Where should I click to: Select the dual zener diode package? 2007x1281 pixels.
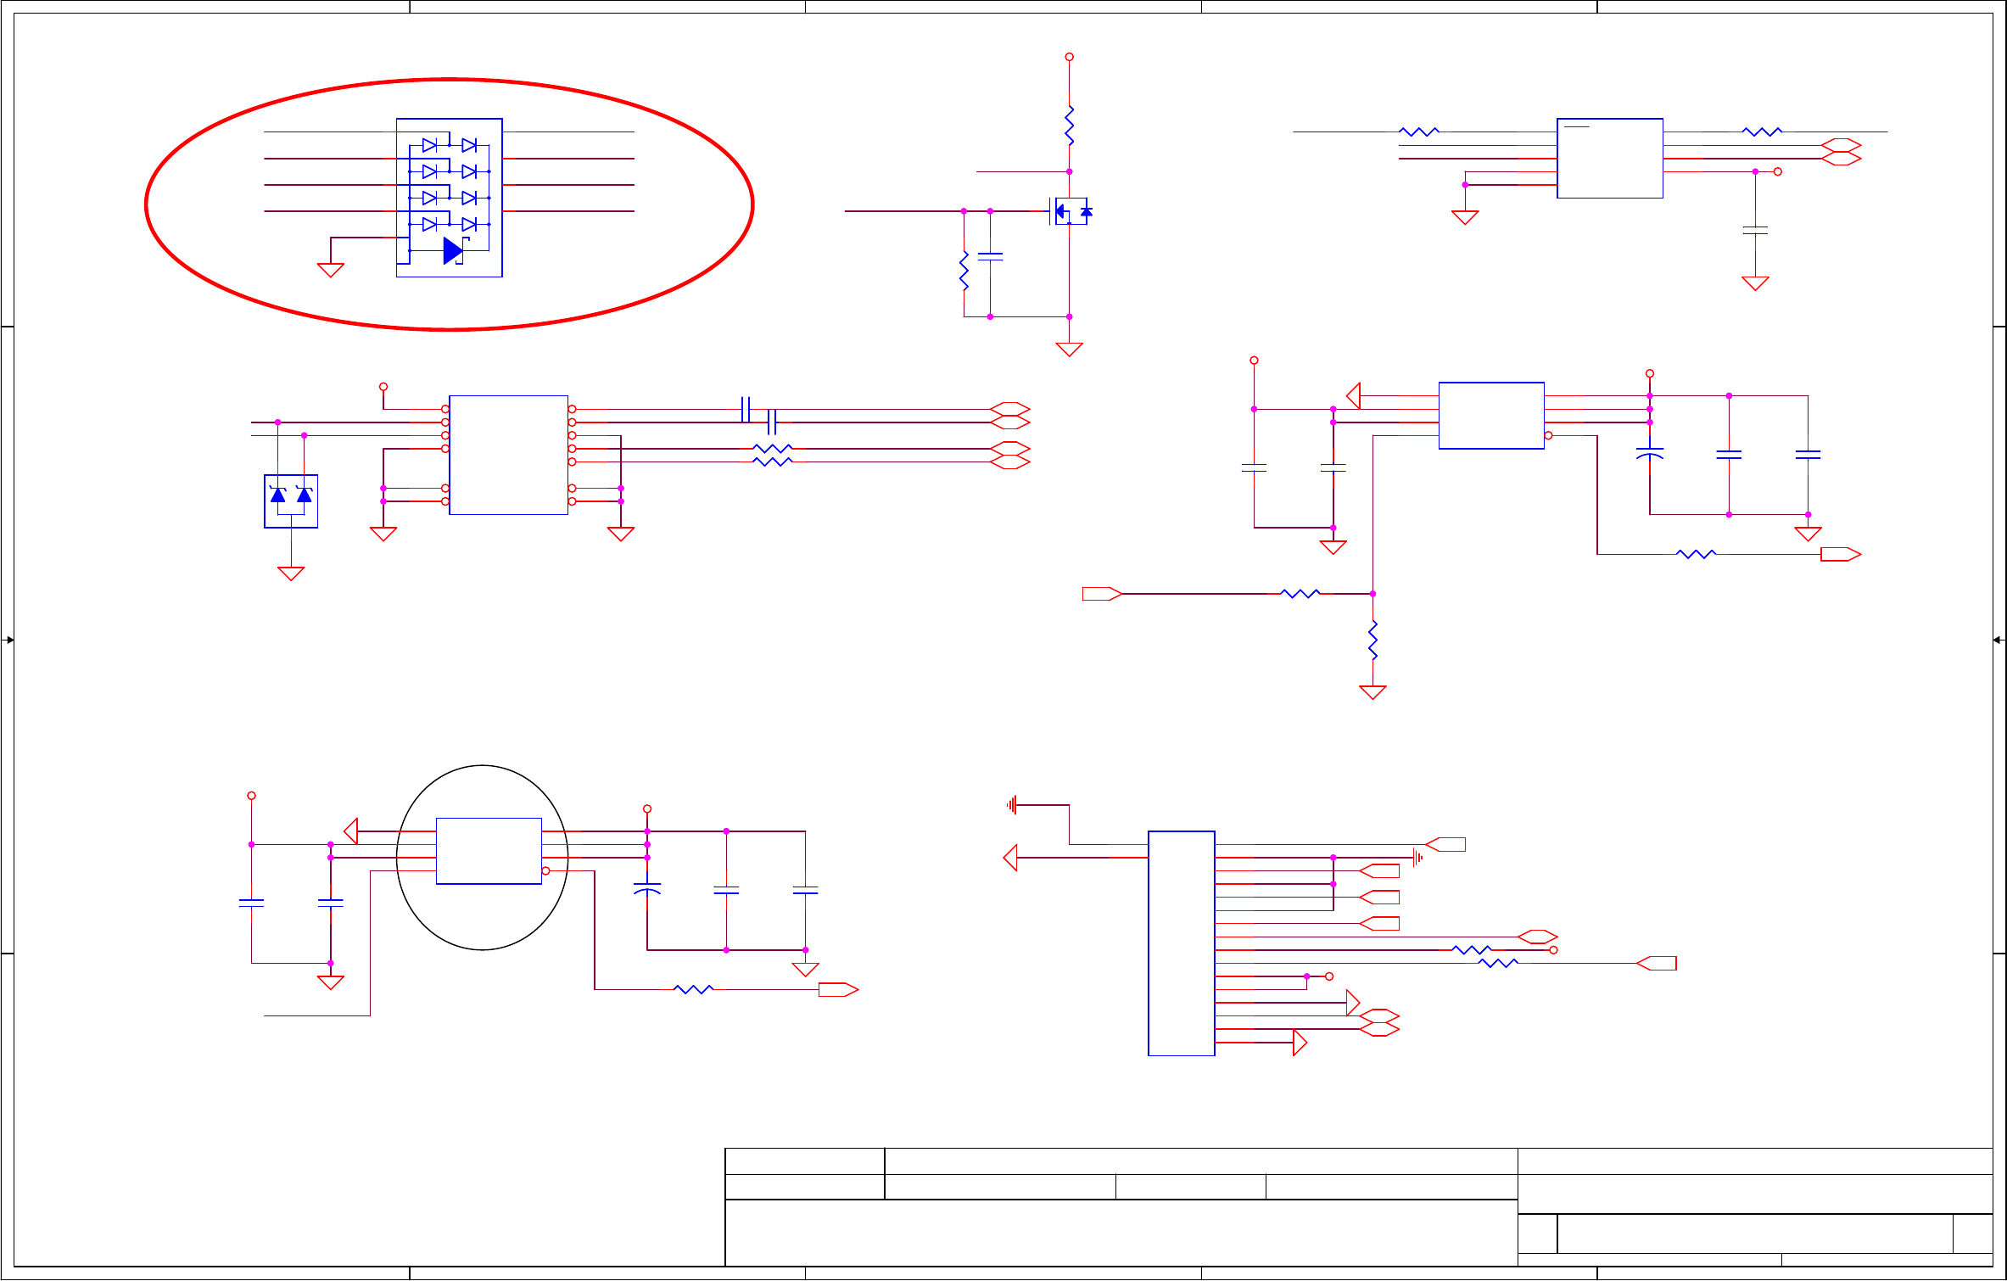coord(291,501)
